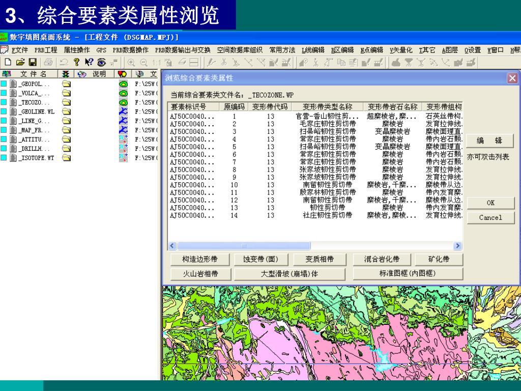This screenshot has width=521, height=391.
Task: Open the L线编辑 menu
Action: [313, 50]
